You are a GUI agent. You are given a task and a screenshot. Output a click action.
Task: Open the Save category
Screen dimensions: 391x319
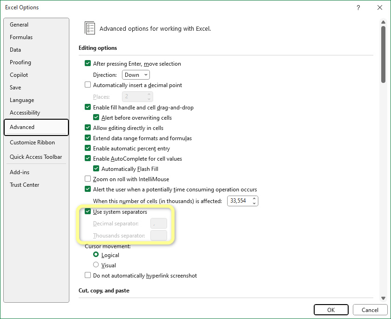point(36,87)
